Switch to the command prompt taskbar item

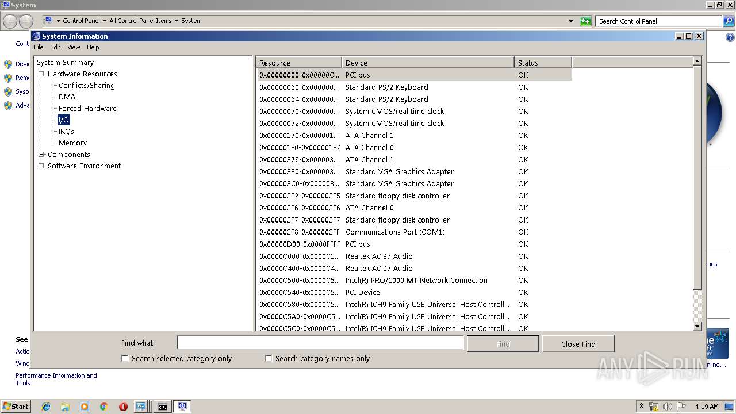163,407
